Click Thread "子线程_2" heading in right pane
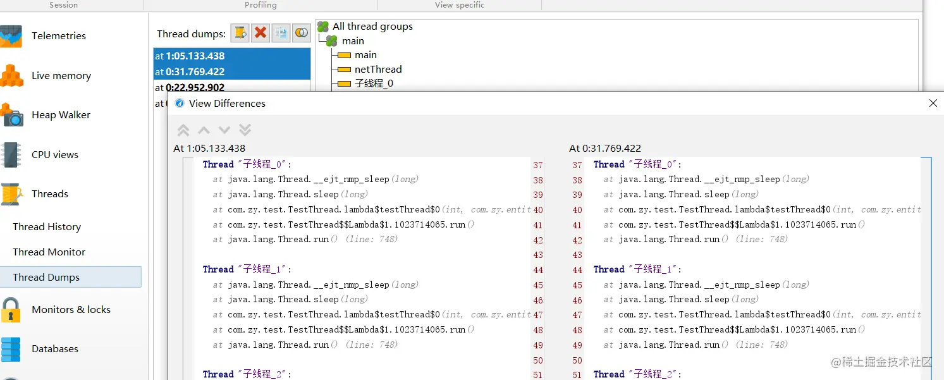Image resolution: width=944 pixels, height=380 pixels. pos(637,374)
